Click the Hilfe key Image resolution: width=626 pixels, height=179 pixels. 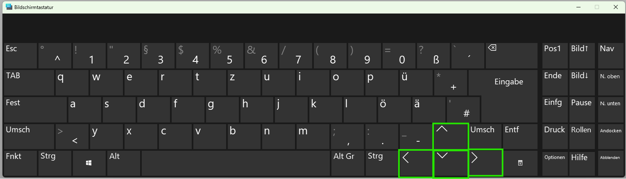(x=582, y=163)
